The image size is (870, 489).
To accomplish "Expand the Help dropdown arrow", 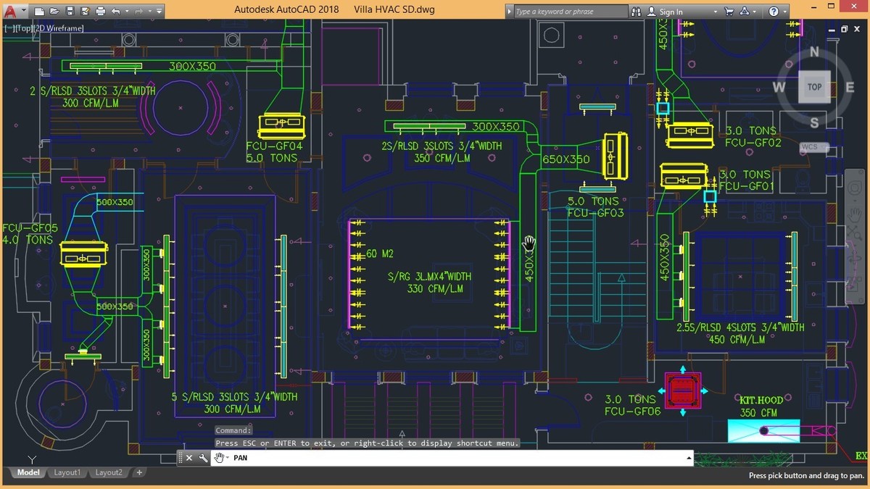I will [x=785, y=12].
